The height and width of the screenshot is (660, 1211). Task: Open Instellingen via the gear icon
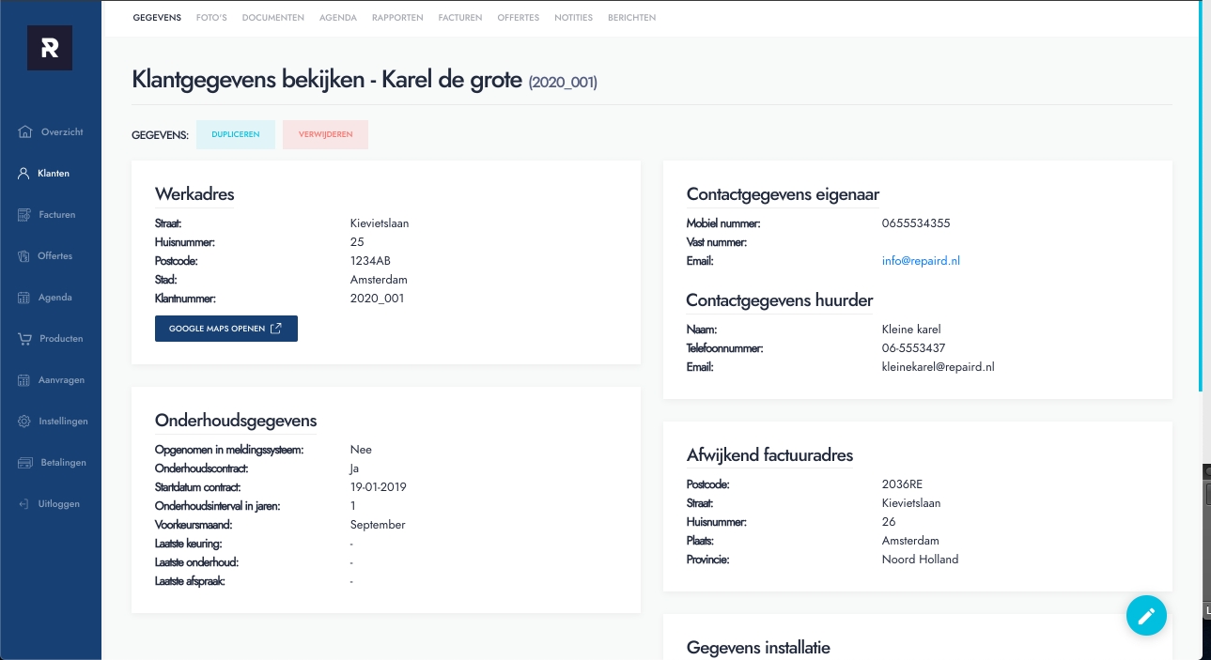(x=23, y=421)
